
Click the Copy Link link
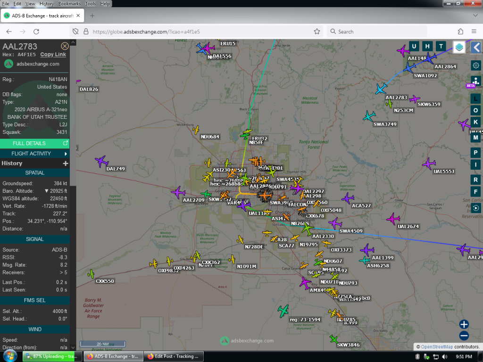(x=53, y=55)
